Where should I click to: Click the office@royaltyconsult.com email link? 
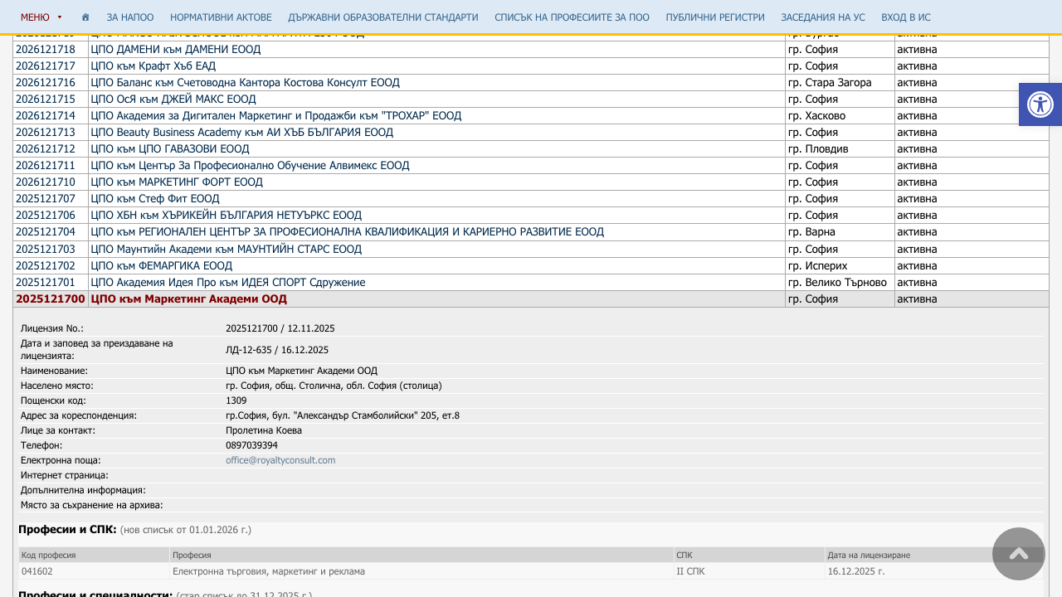click(x=280, y=460)
